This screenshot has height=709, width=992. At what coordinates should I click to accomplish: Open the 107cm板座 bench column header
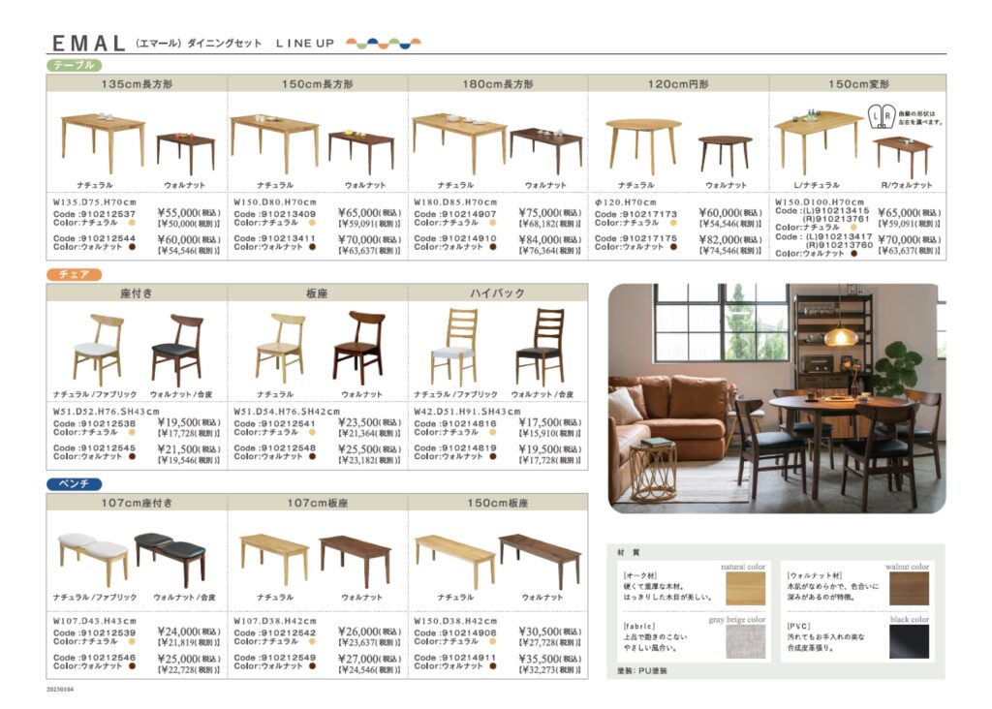[x=318, y=502]
